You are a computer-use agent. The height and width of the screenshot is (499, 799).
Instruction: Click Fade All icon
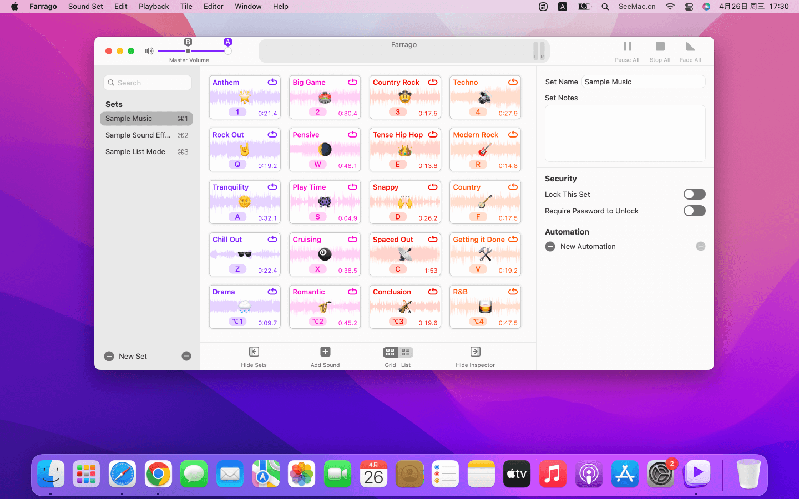point(690,47)
